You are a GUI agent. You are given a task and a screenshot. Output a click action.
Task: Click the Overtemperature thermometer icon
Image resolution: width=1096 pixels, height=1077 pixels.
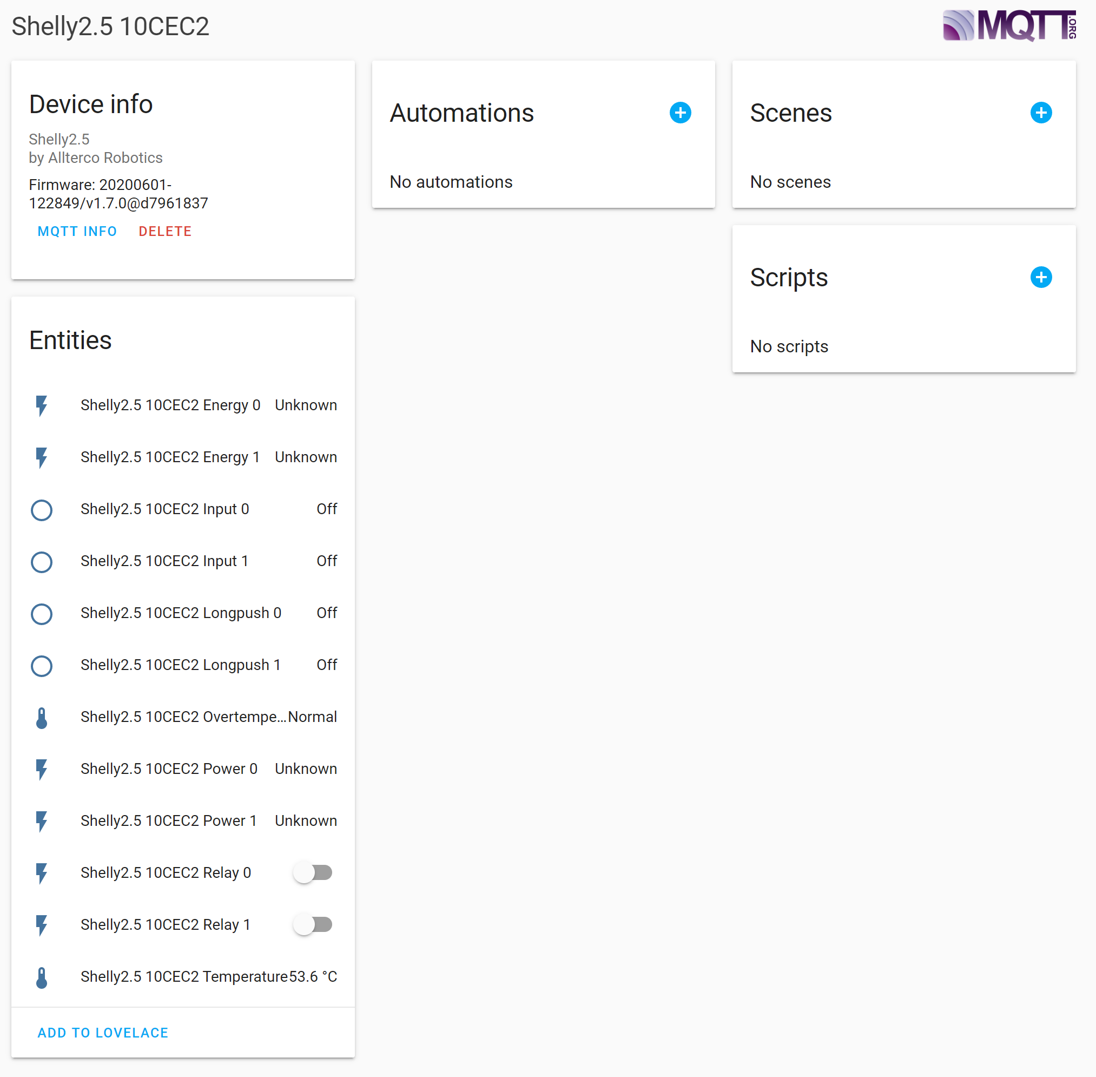[x=41, y=718]
